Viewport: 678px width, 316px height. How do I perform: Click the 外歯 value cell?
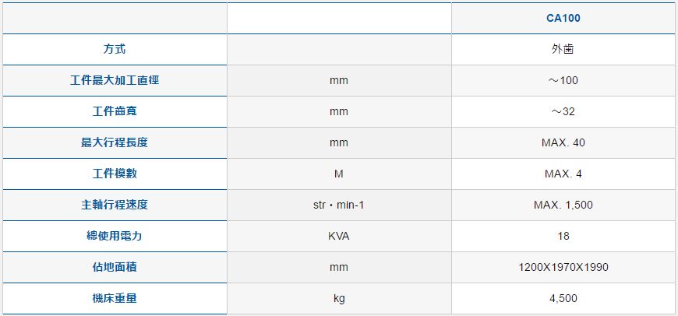563,50
